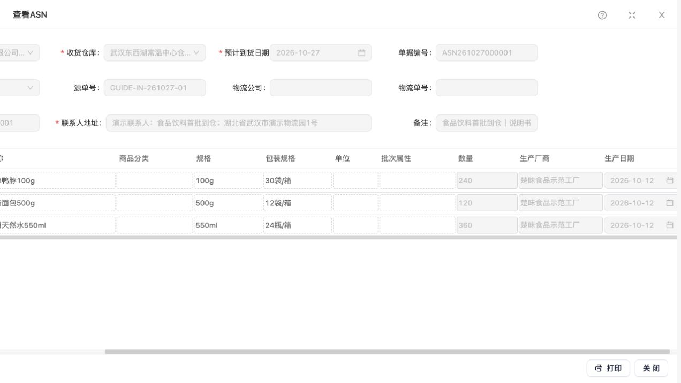Click the 生产厂商 column header
This screenshot has height=383, width=681.
pos(535,158)
